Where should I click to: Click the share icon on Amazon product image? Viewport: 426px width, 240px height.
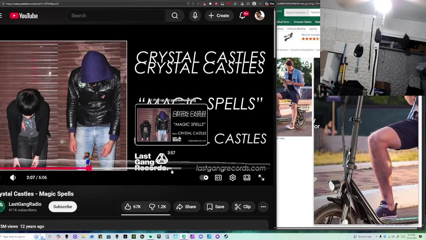(307, 63)
